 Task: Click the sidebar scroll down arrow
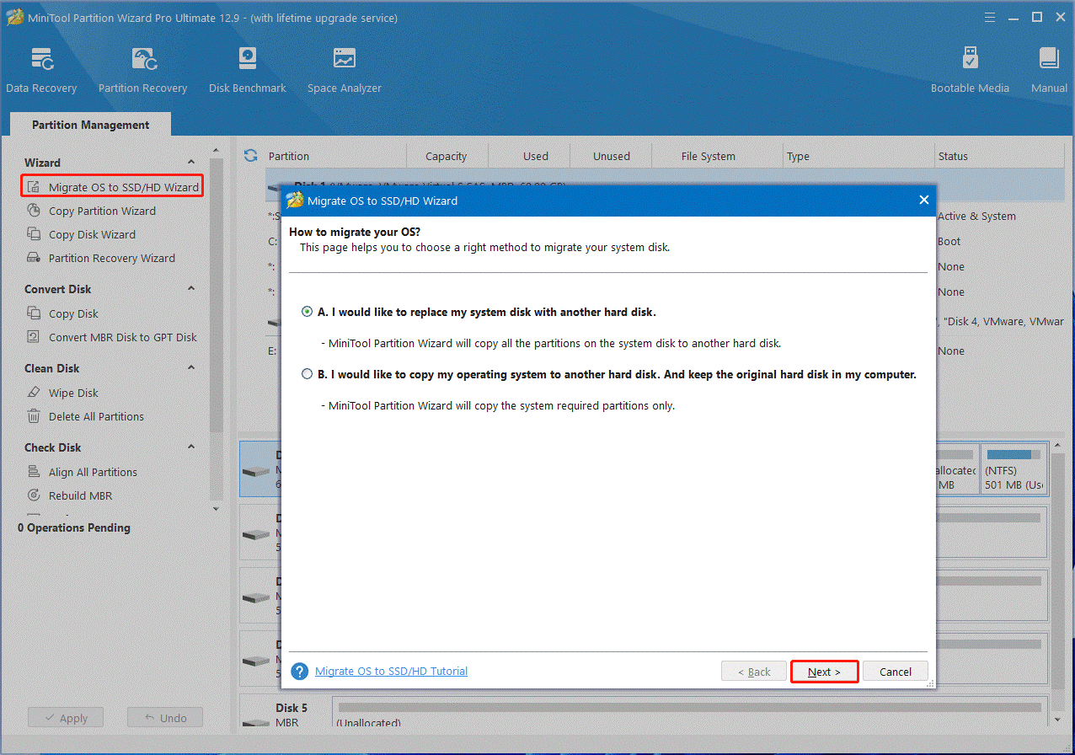(216, 509)
